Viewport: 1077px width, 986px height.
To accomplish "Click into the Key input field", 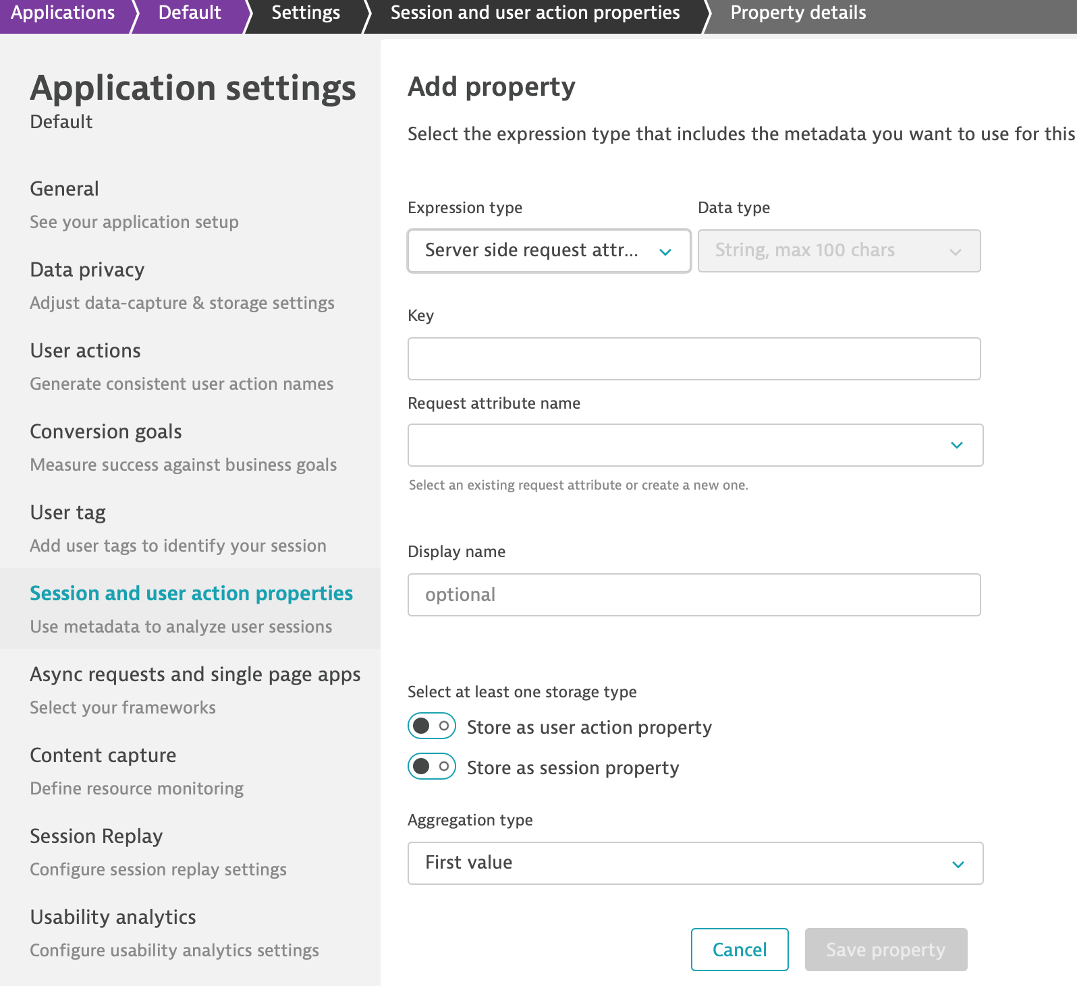I will coord(694,359).
